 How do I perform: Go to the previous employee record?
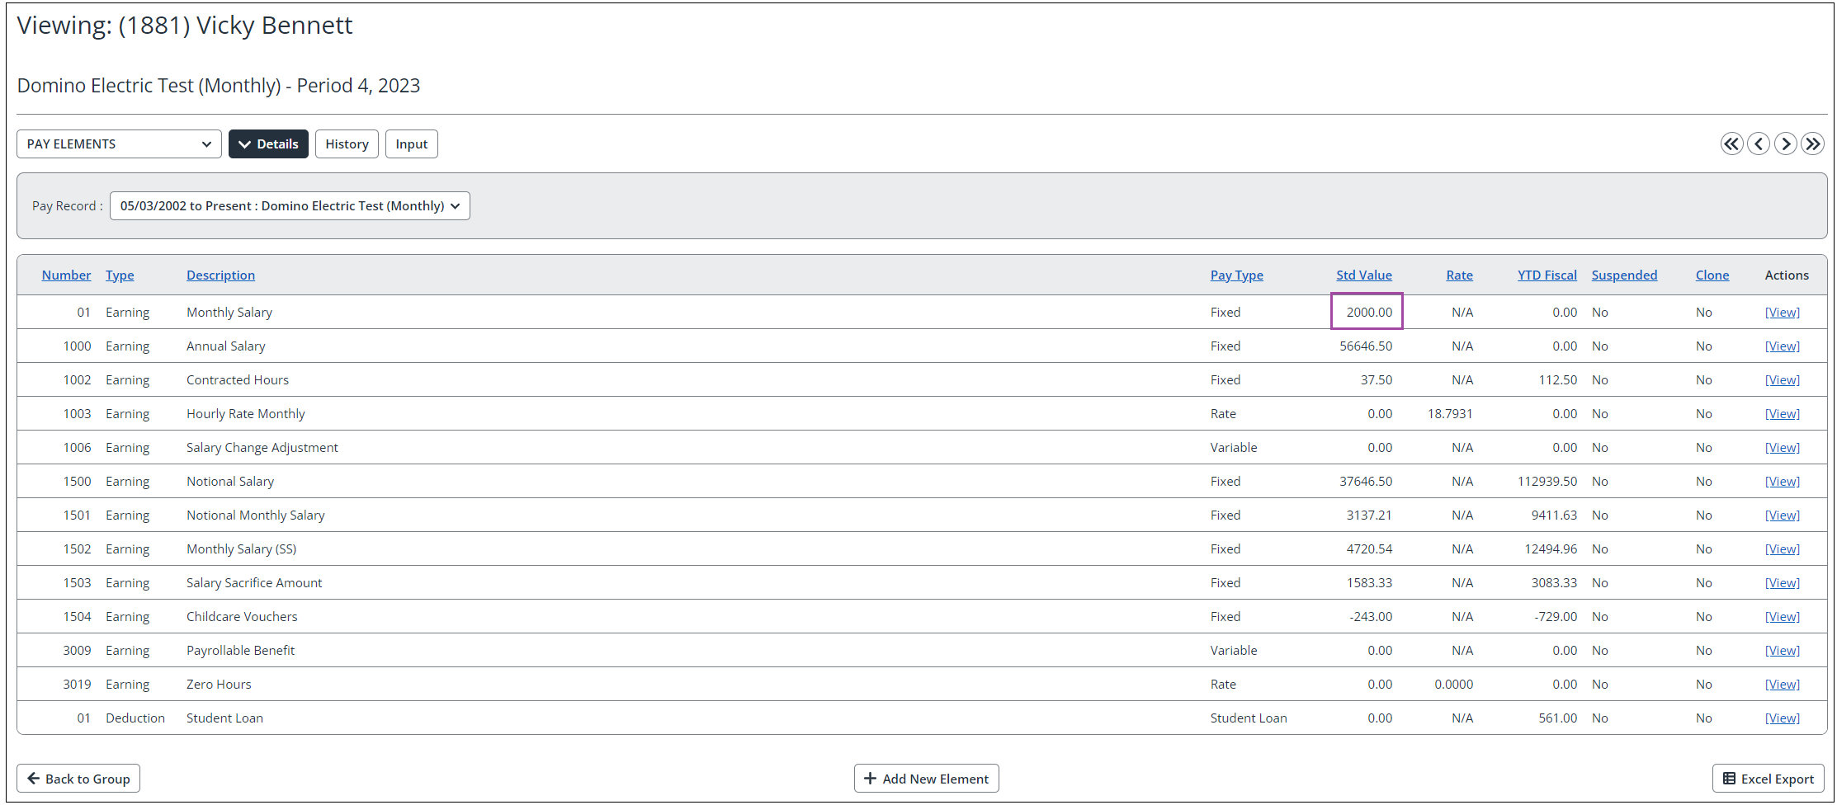tap(1759, 144)
